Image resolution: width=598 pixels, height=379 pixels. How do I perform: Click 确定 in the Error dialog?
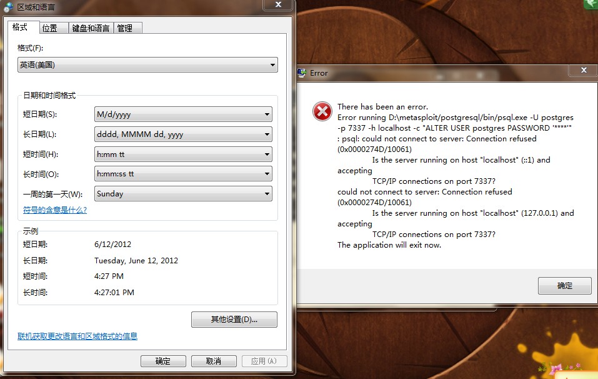pos(564,286)
